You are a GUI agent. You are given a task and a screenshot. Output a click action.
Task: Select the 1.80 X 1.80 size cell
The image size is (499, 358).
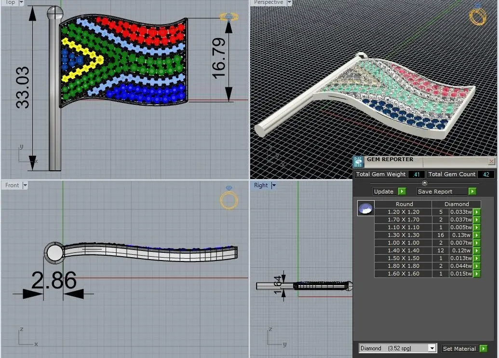tap(403, 266)
